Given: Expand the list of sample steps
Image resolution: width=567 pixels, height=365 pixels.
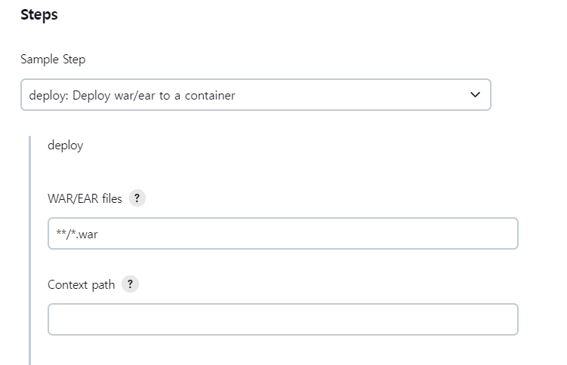Looking at the screenshot, I should coord(256,94).
